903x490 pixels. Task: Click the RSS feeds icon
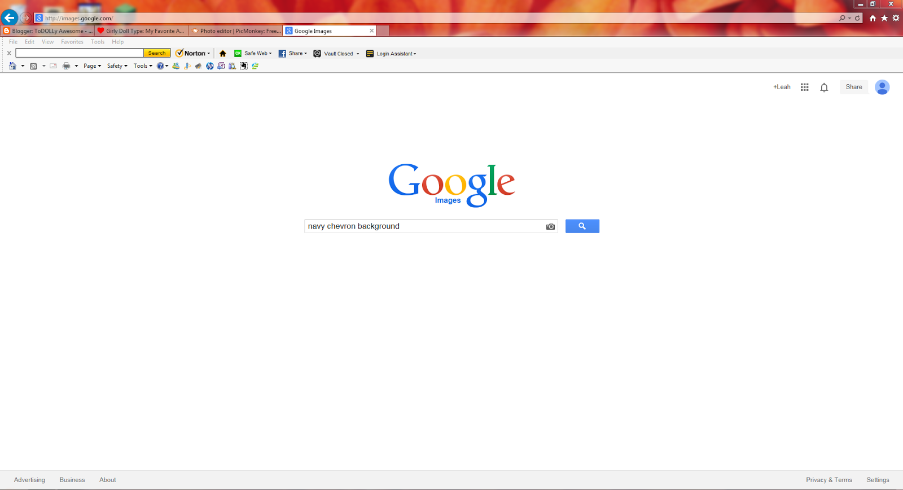pos(33,66)
